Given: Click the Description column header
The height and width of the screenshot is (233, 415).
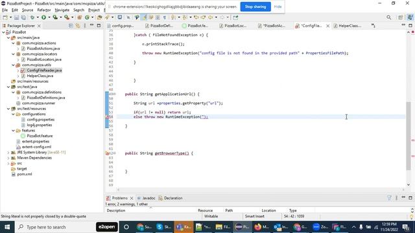Looking at the screenshot, I should click(x=116, y=210).
